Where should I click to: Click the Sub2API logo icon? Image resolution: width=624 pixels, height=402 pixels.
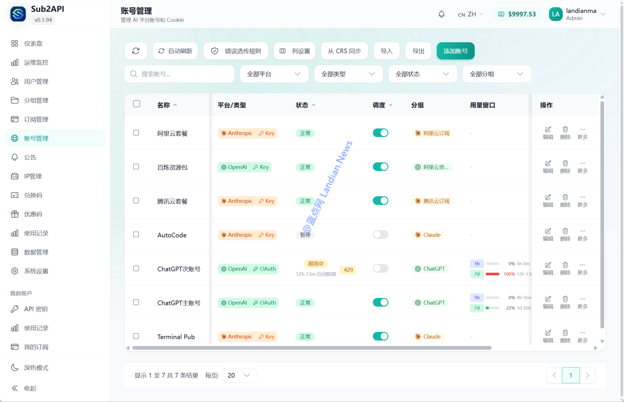click(18, 14)
